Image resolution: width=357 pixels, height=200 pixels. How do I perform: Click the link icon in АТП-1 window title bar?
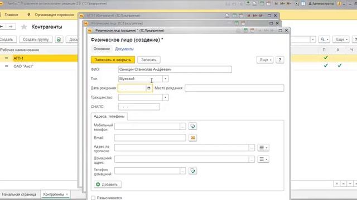coord(227,16)
